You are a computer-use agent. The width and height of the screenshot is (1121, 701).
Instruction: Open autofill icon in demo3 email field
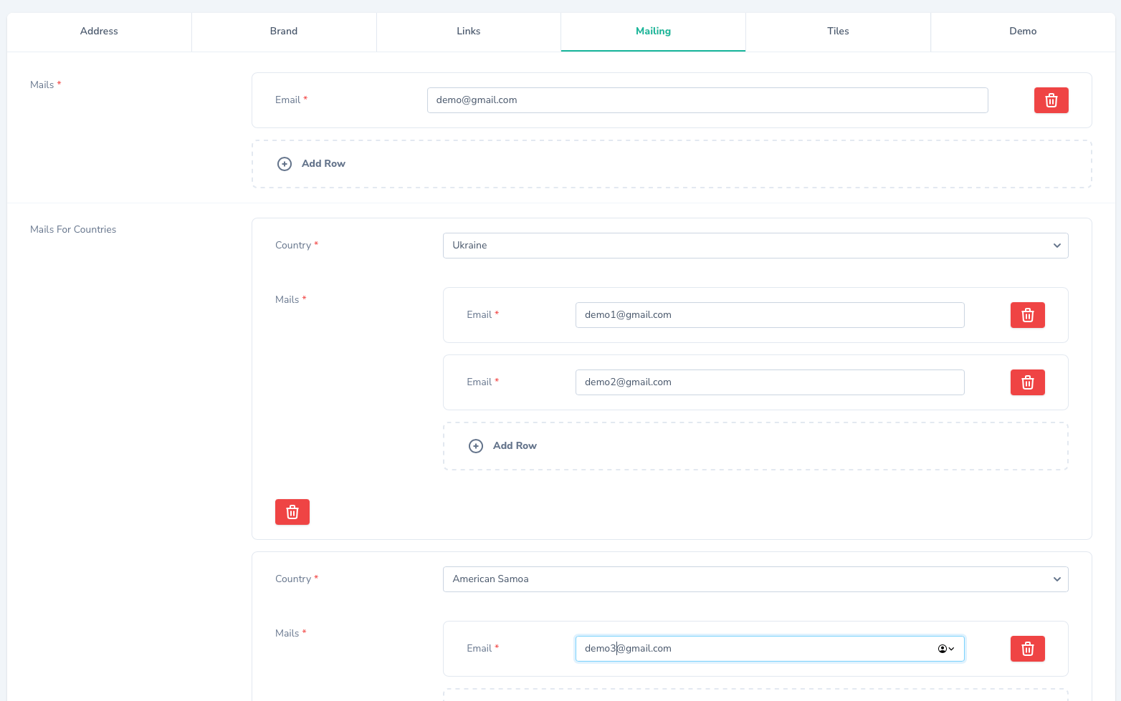946,649
